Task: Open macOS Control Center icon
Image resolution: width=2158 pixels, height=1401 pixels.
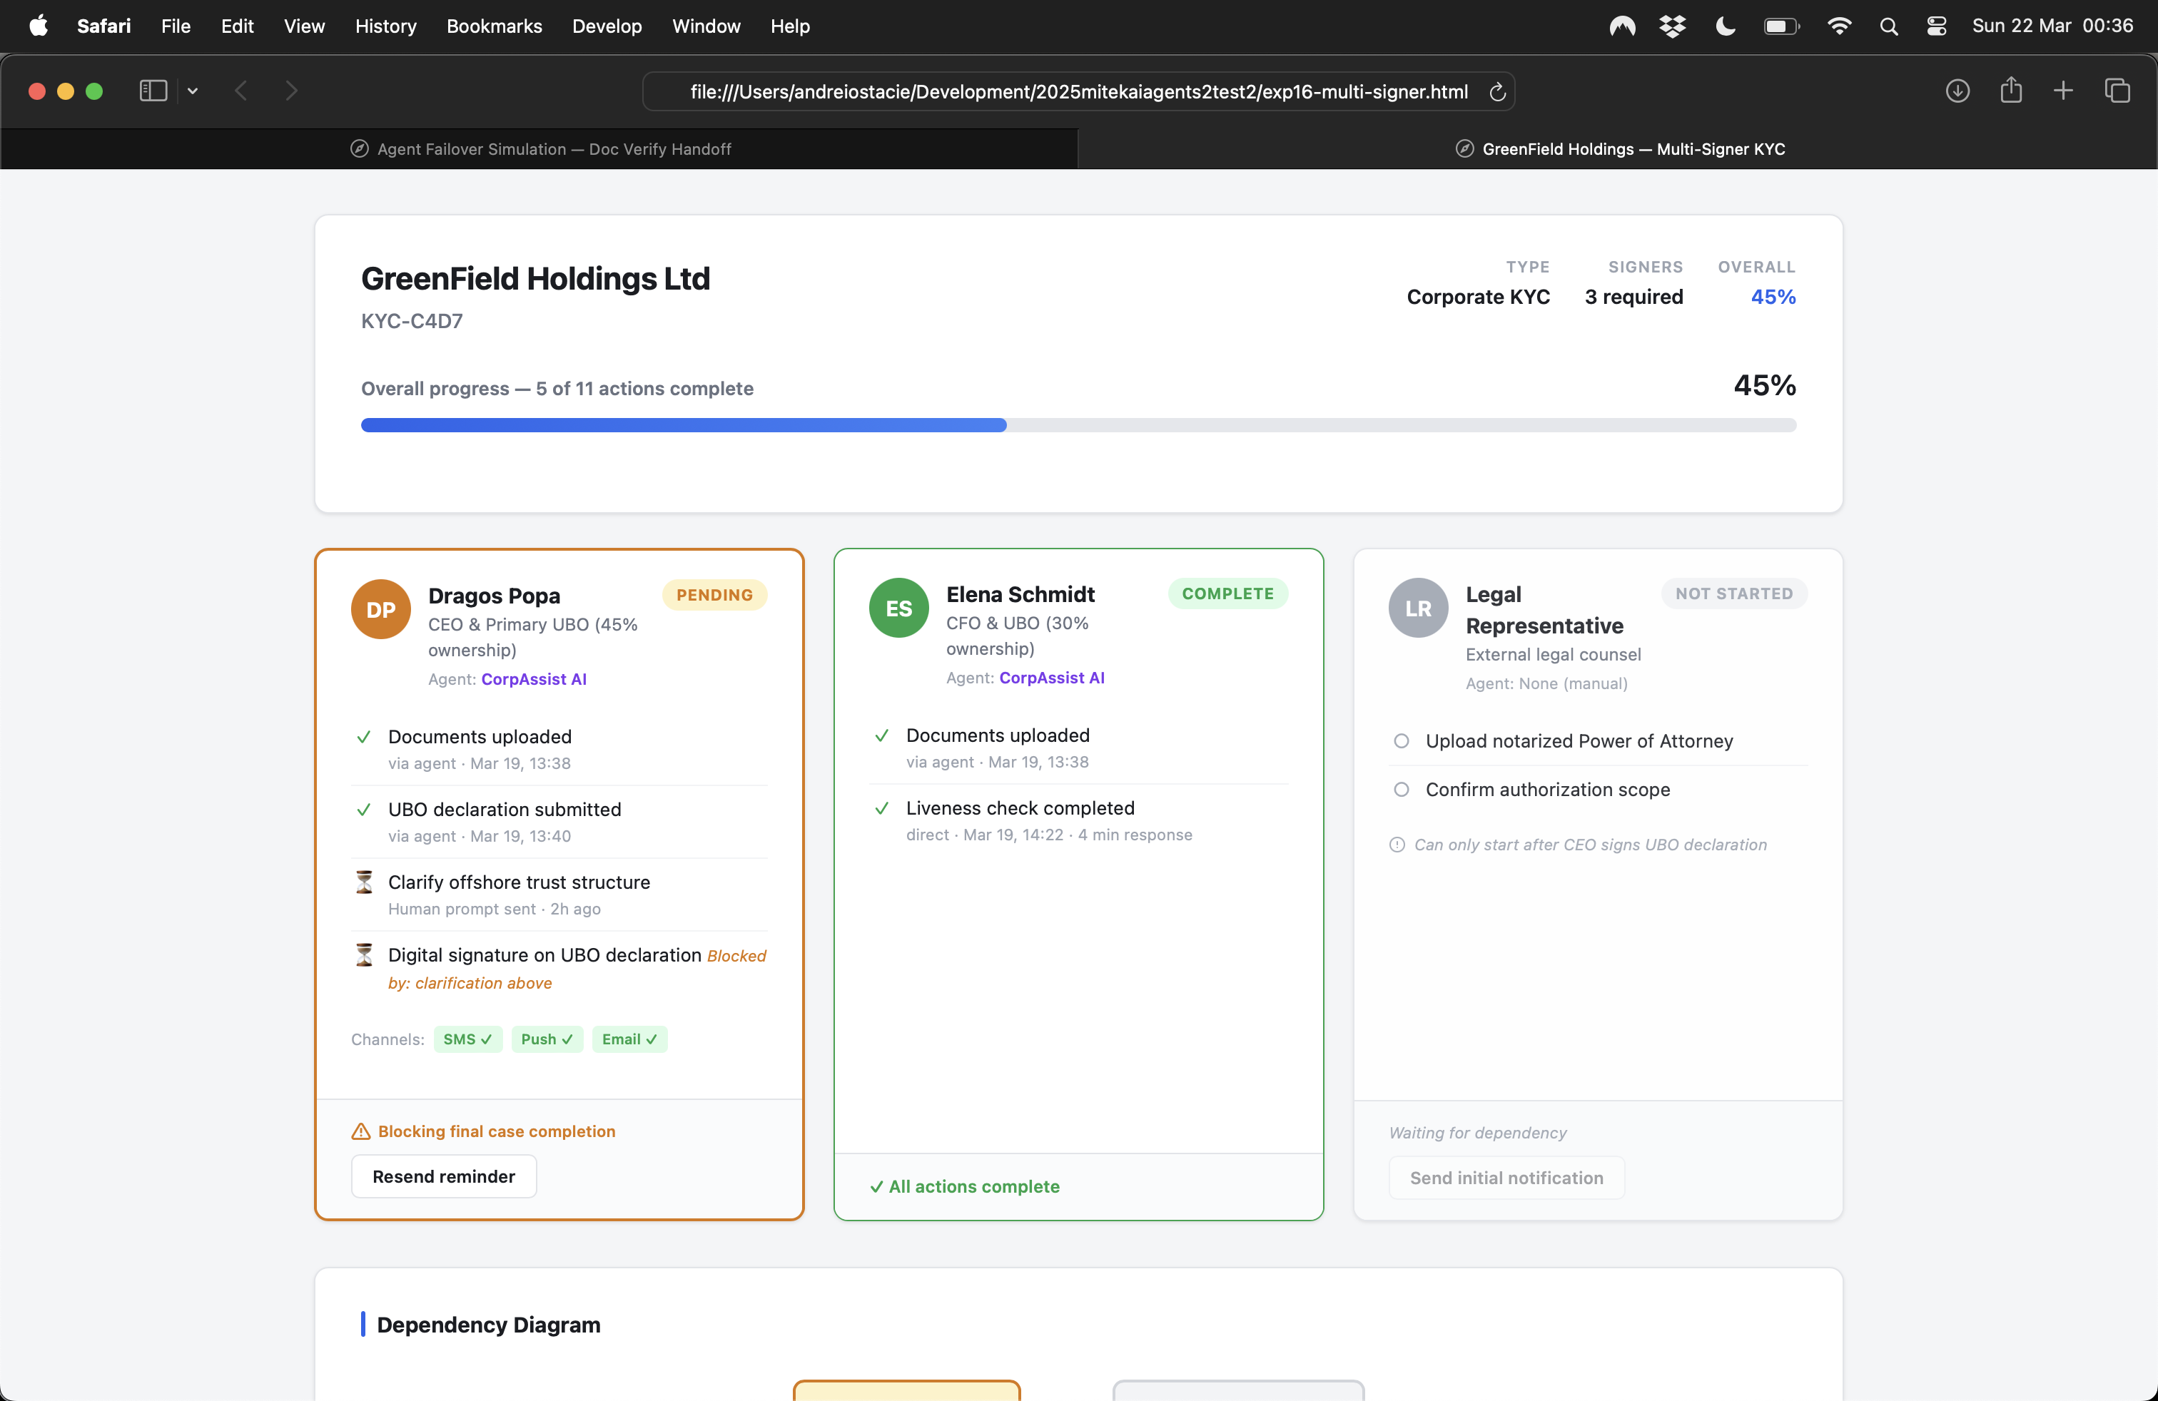Action: 1936,26
